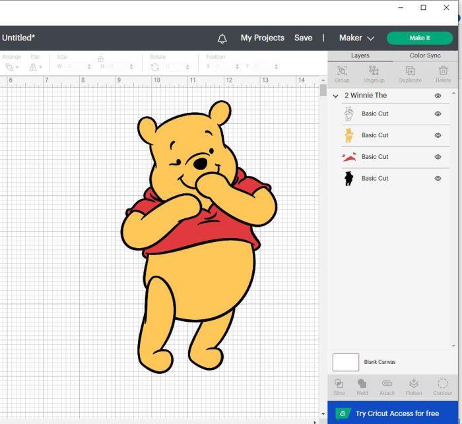Toggle visibility of outline Basic Cut layer

[438, 113]
